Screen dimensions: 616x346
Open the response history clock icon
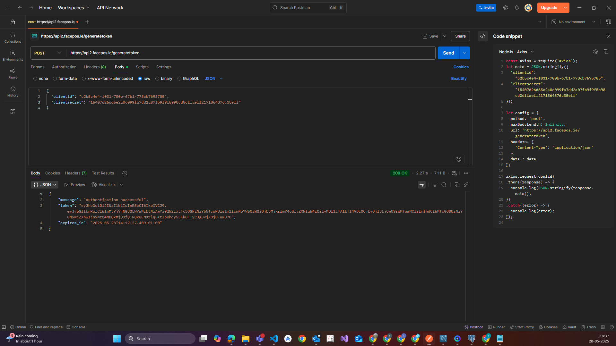tap(125, 173)
